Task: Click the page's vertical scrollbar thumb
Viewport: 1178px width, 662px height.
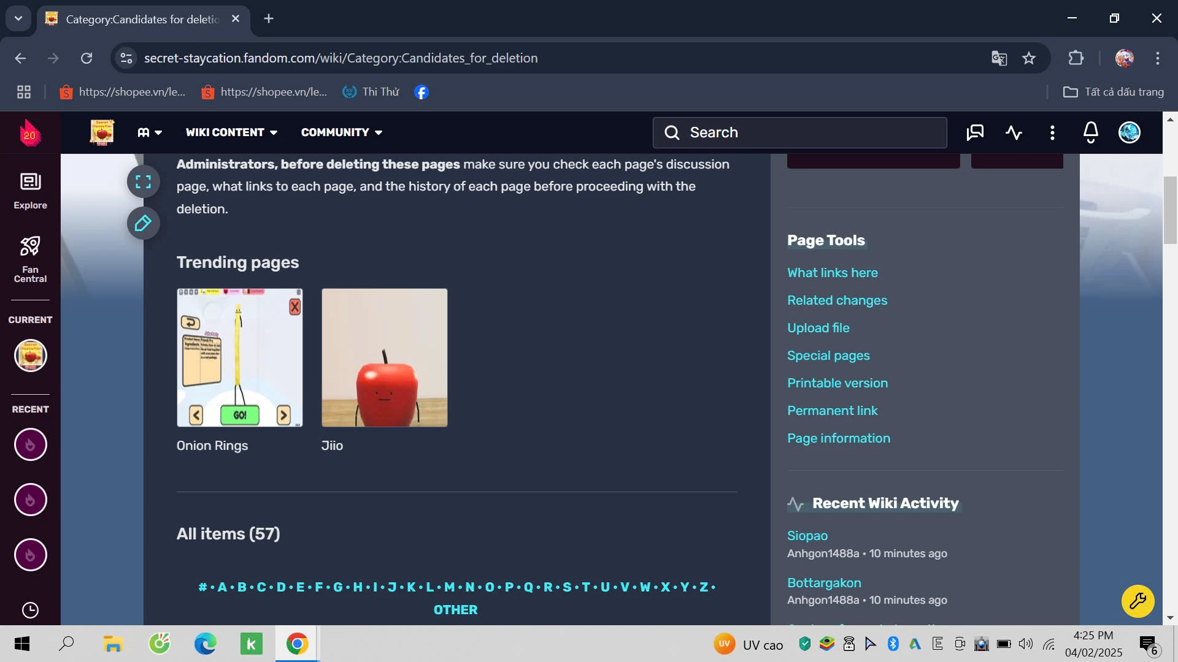Action: tap(1170, 210)
